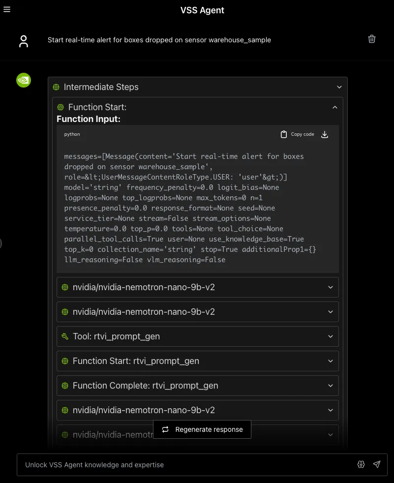Click chip icon of Function Start: rtvi_prompt_gen
Image resolution: width=394 pixels, height=483 pixels.
click(x=65, y=361)
